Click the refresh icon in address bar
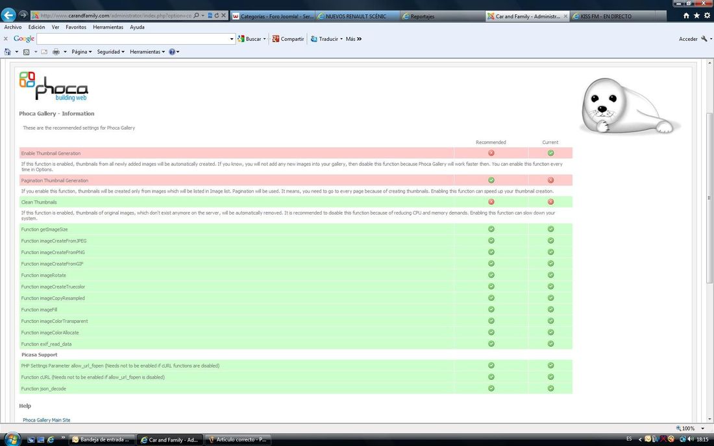The image size is (714, 446). point(217,16)
